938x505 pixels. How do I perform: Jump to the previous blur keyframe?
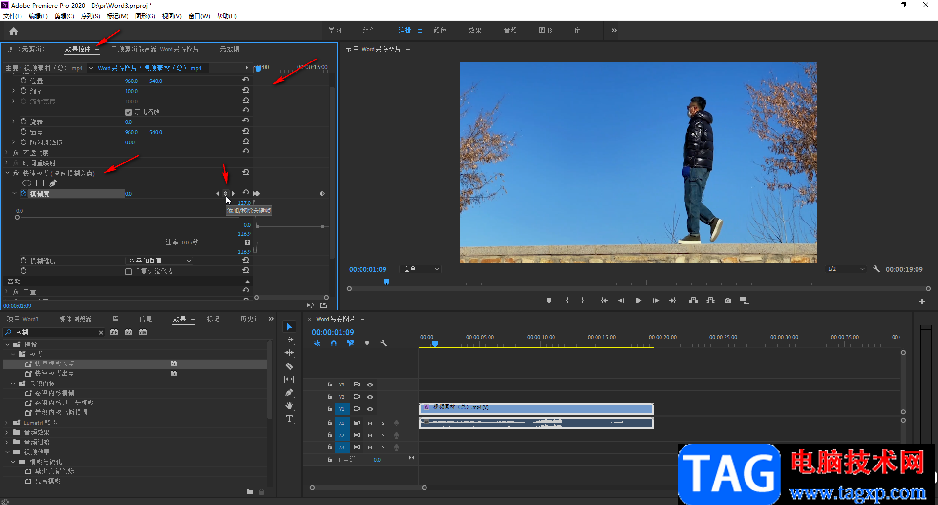[218, 194]
